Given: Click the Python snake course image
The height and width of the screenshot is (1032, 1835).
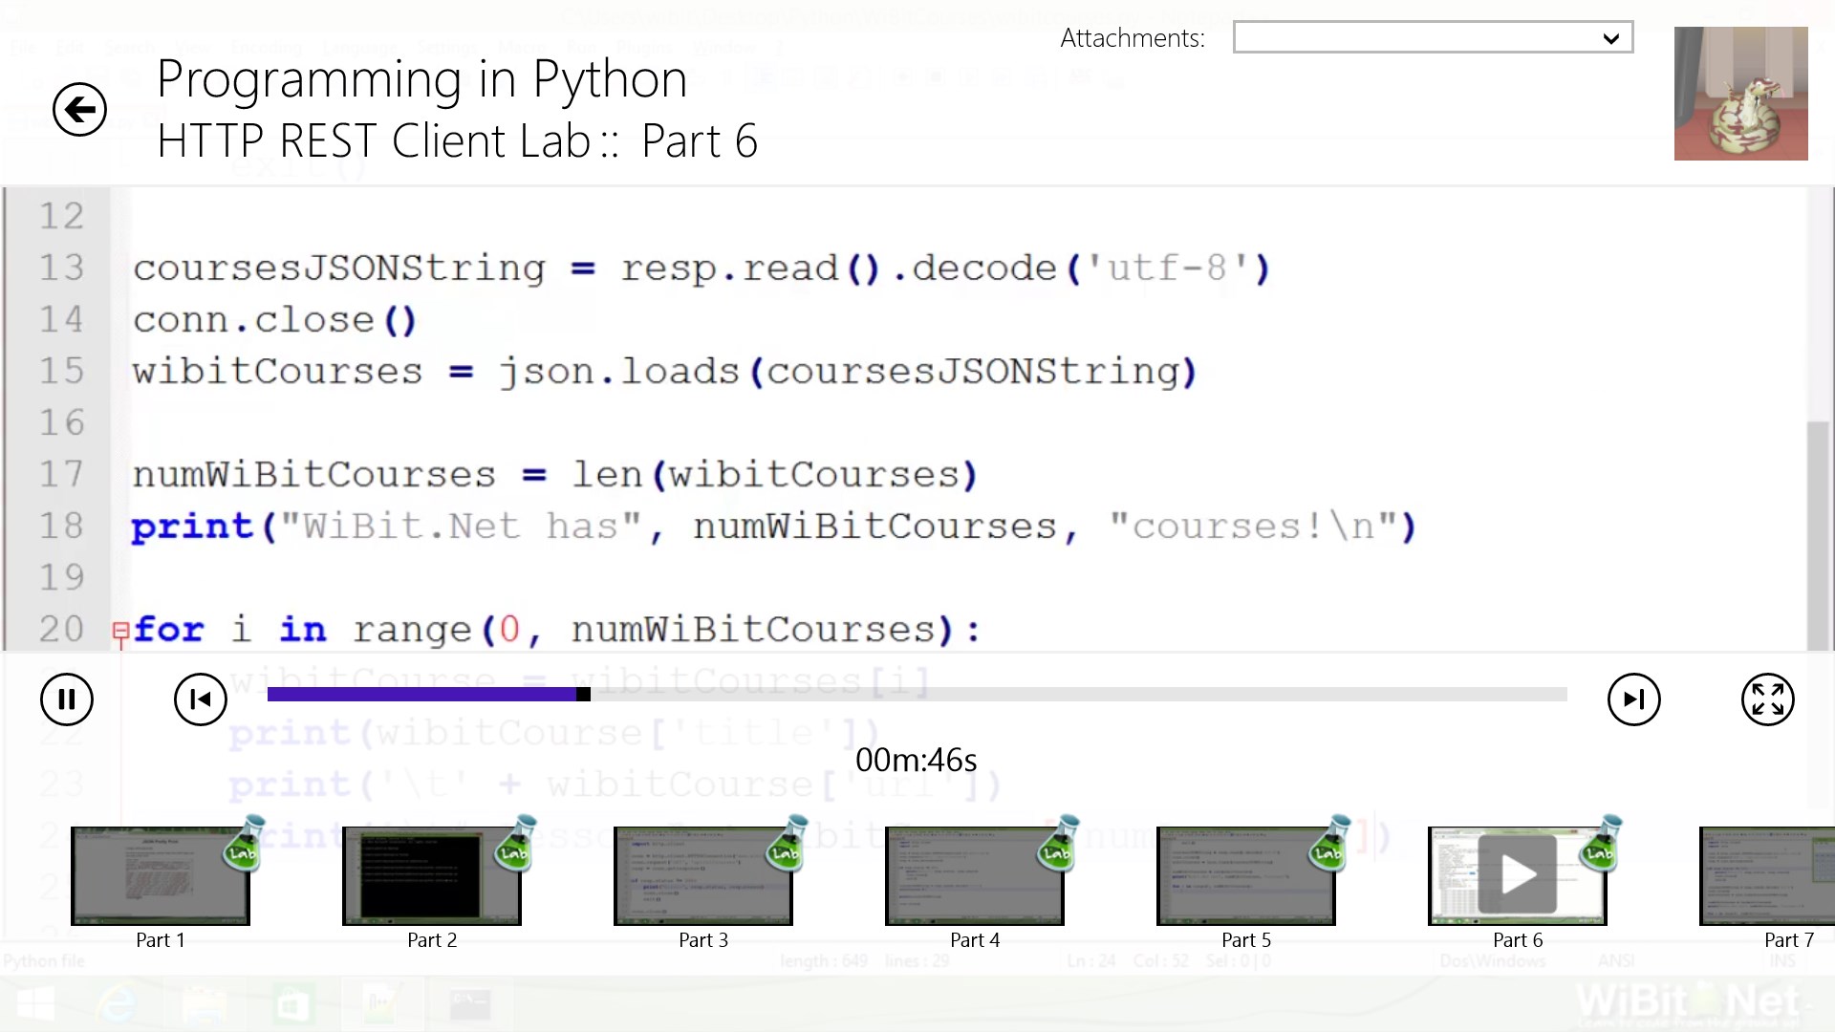Looking at the screenshot, I should (x=1740, y=94).
